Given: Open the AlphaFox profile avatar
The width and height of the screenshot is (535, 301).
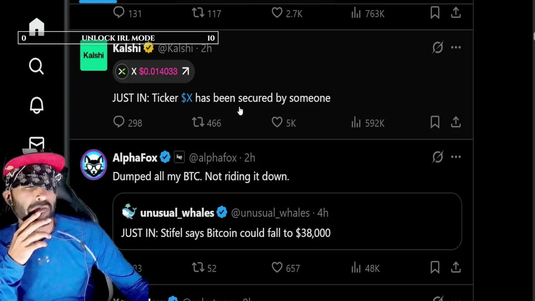Looking at the screenshot, I should [94, 165].
